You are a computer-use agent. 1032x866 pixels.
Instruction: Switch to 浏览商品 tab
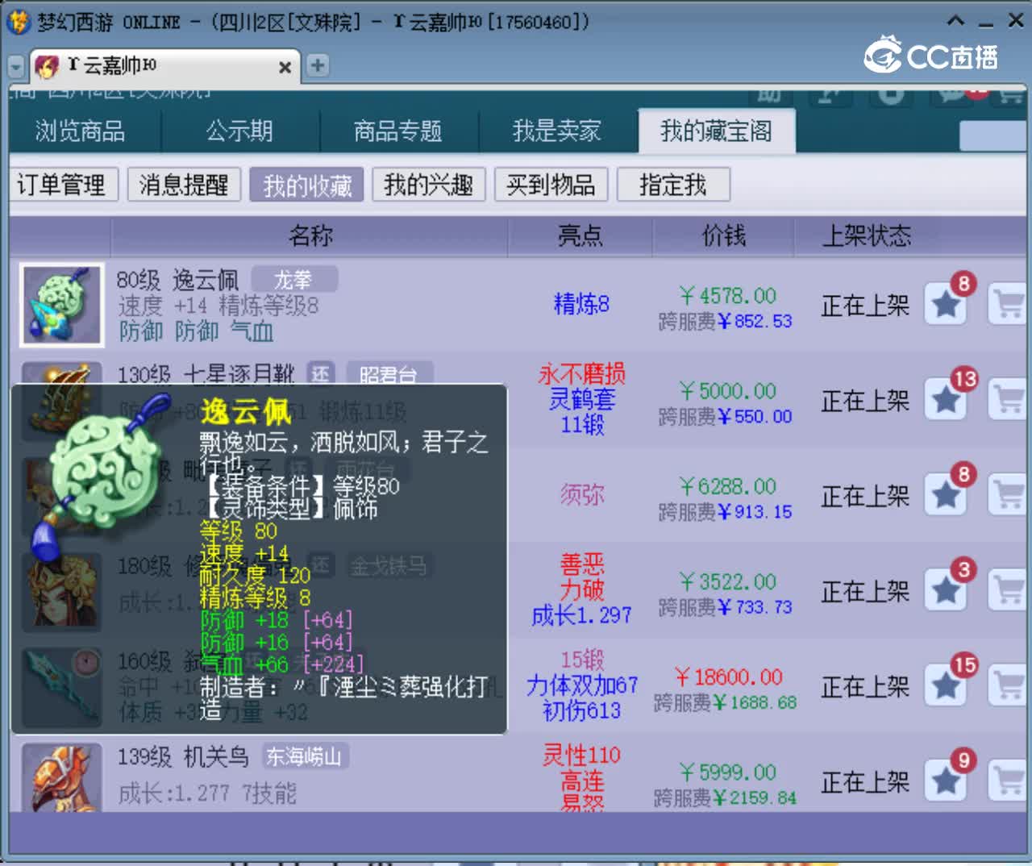point(80,131)
